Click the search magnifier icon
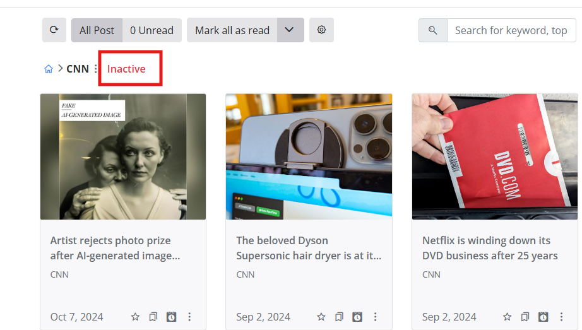 pos(433,30)
